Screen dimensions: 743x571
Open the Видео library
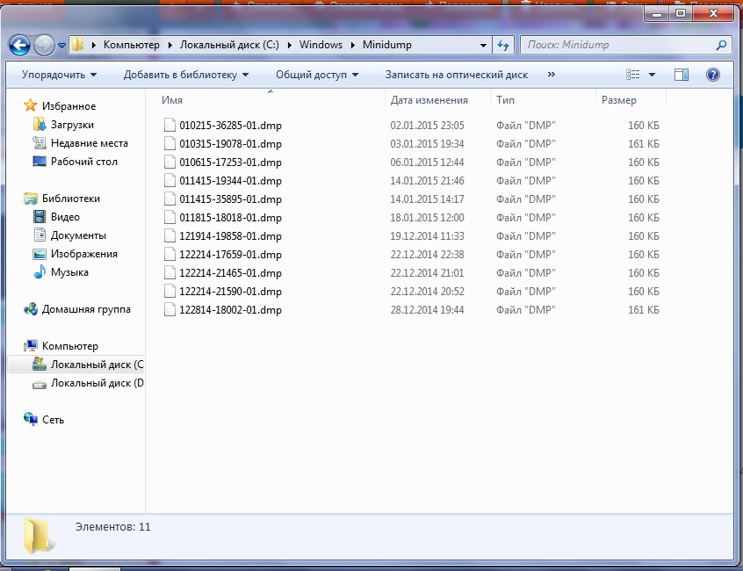65,217
